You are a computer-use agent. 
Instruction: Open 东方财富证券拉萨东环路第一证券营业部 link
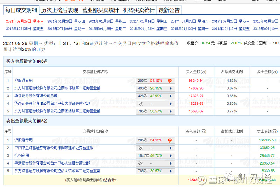pyautogui.click(x=57, y=88)
